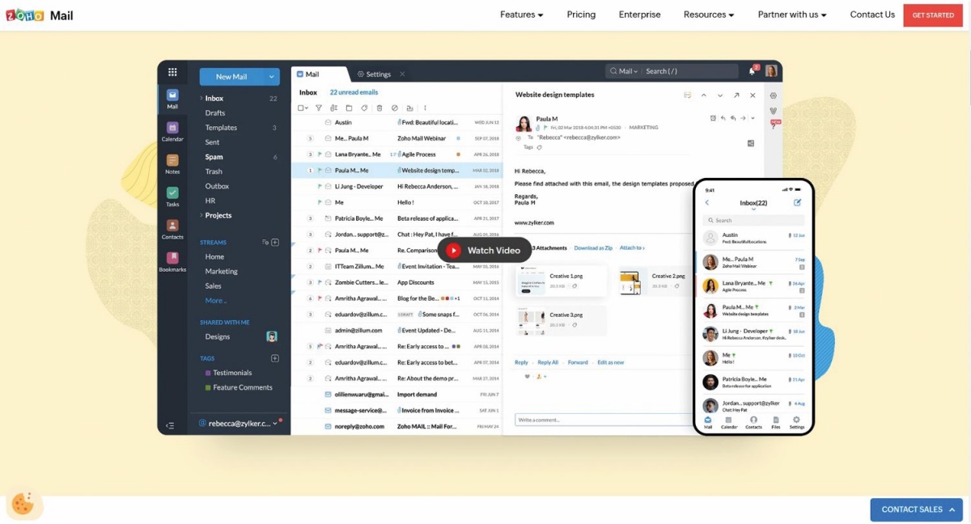Open the New Mail dropdown arrow
Viewport: 971px width, 524px height.
tap(272, 77)
